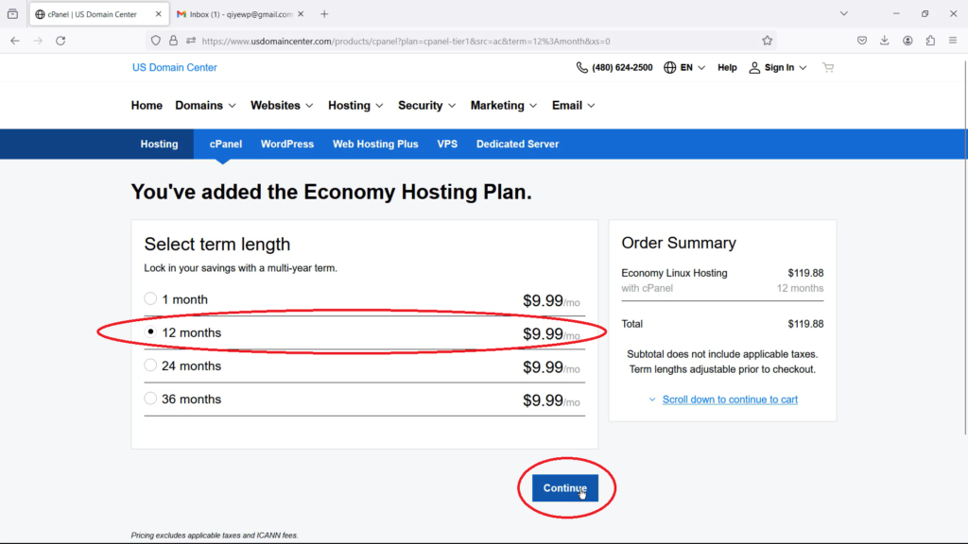The height and width of the screenshot is (544, 968).
Task: Click the blue Continue button
Action: coord(565,488)
